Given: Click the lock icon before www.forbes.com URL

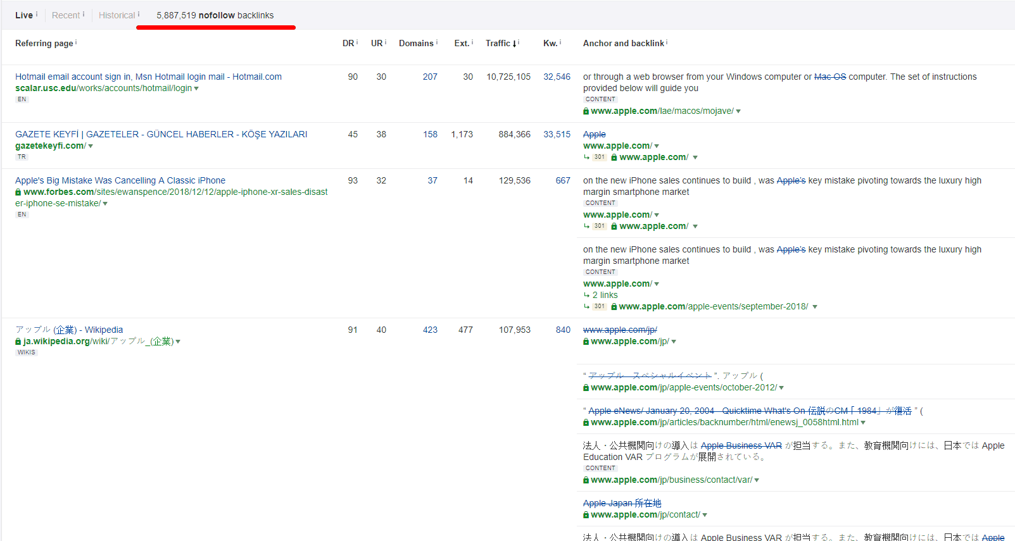Looking at the screenshot, I should pos(18,192).
